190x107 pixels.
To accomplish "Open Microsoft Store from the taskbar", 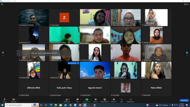I will [61, 105].
